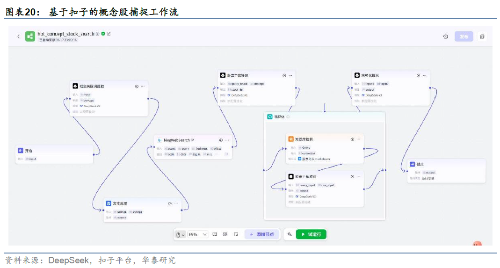Click the query_input parameter in 股票主体鉴别
The width and height of the screenshot is (500, 268).
[305, 185]
